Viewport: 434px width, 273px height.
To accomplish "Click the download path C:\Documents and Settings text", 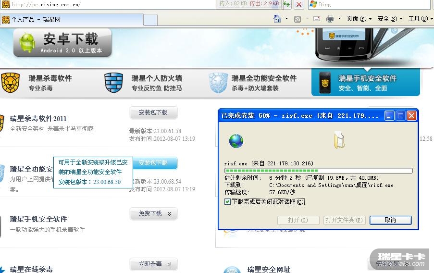I will pos(331,185).
